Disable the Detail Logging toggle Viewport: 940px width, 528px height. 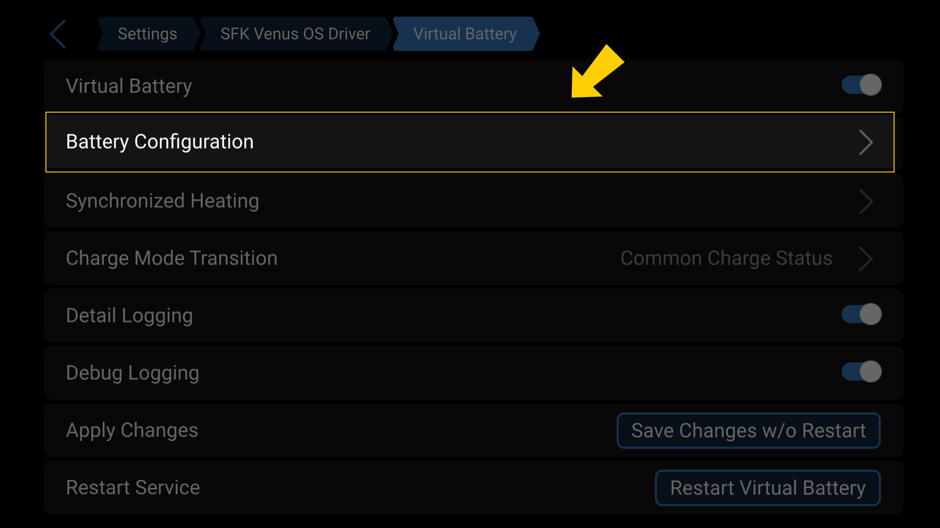coord(862,315)
